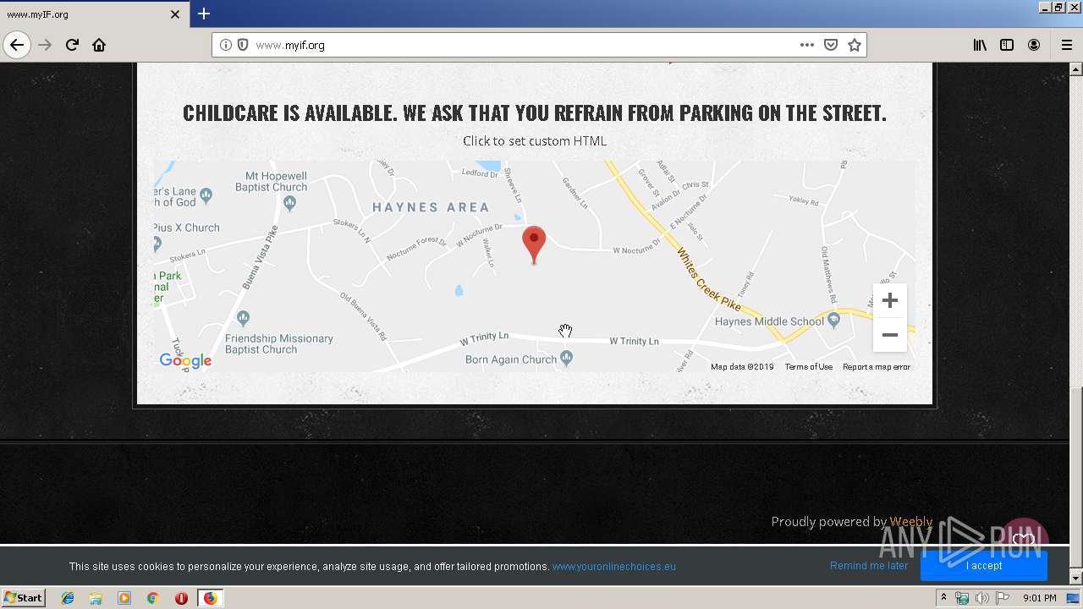The image size is (1083, 609).
Task: Click the red location pin on map
Action: (x=534, y=245)
